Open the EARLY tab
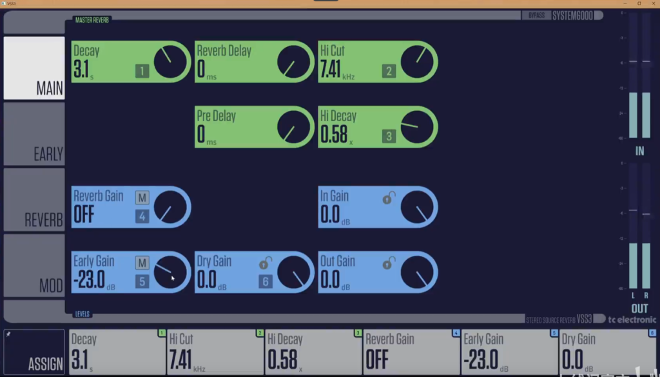 (34, 134)
